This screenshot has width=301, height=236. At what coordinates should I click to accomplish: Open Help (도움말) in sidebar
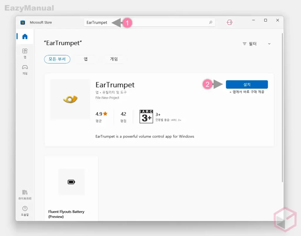pyautogui.click(x=25, y=210)
